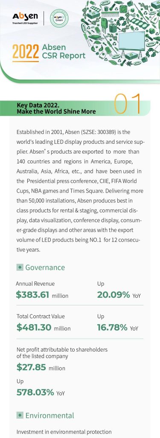Click the Governance section bullet icon
This screenshot has width=160, height=438.
[x=20, y=267]
